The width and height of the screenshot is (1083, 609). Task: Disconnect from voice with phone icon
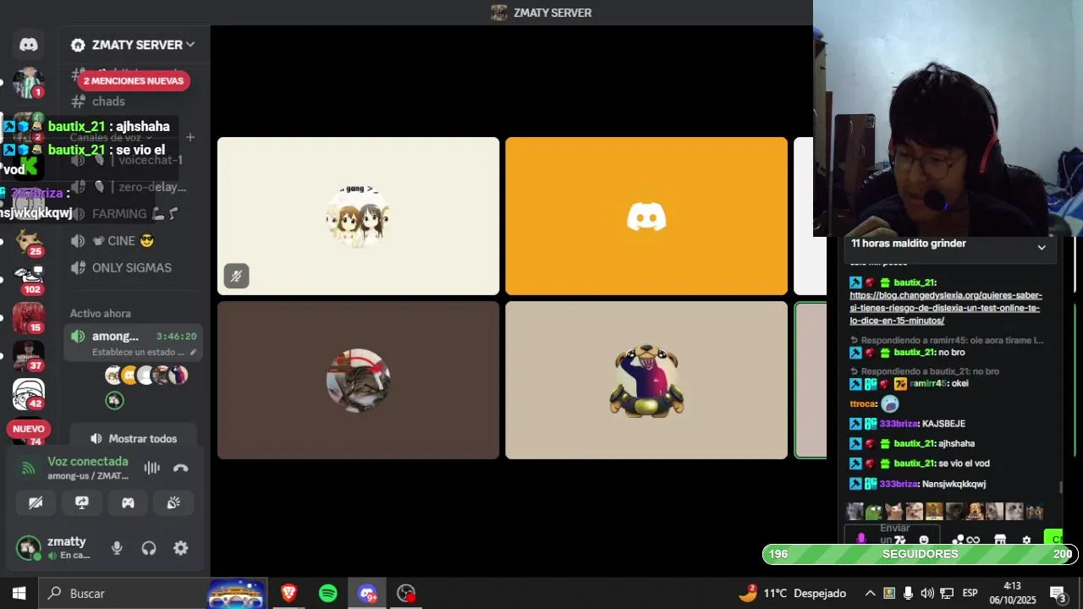coord(181,468)
